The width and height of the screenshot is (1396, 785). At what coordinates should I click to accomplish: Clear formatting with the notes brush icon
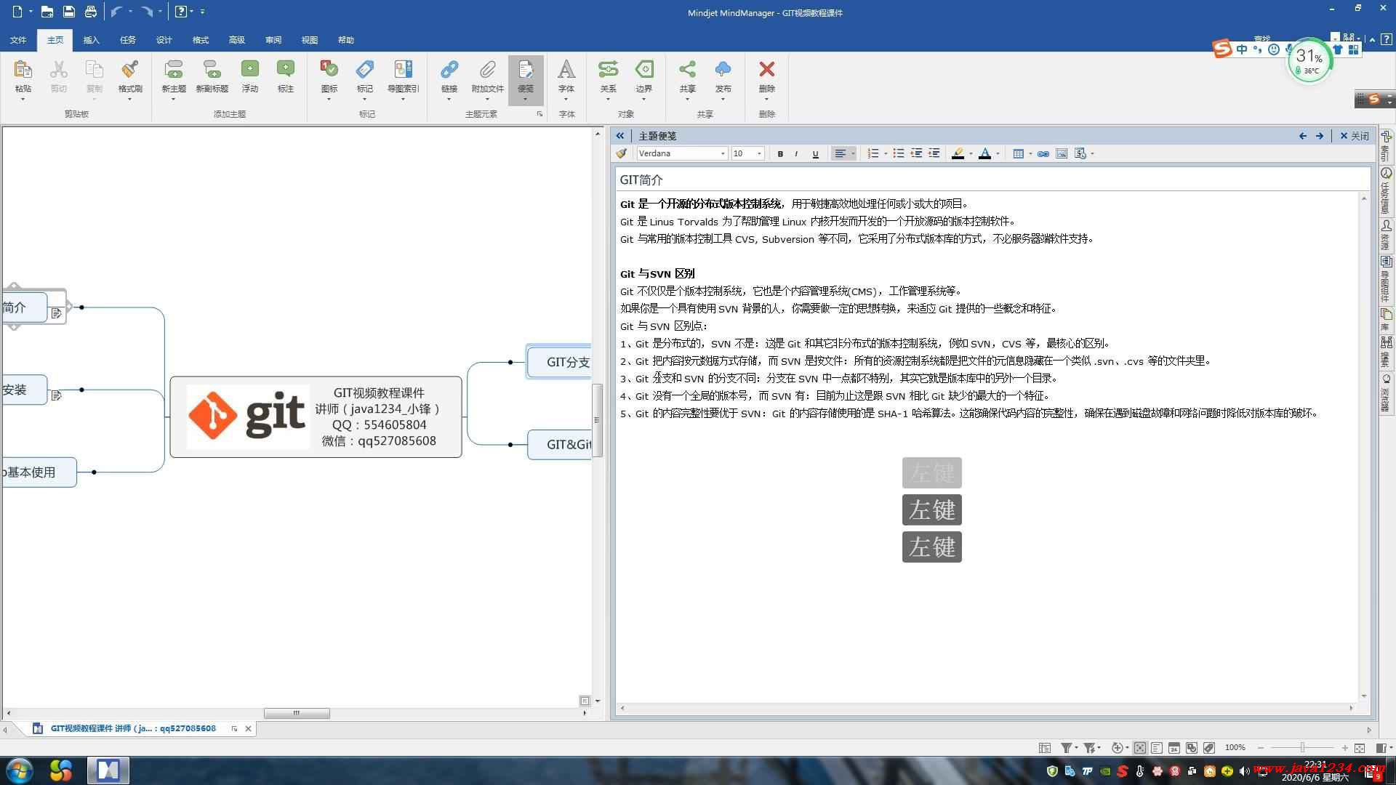621,153
